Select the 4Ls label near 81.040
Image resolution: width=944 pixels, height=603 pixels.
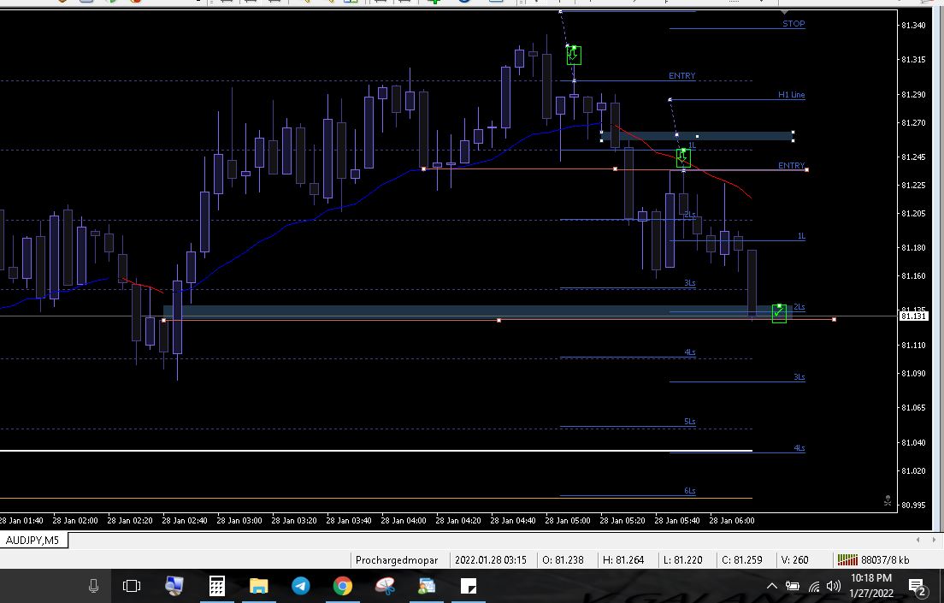(799, 447)
